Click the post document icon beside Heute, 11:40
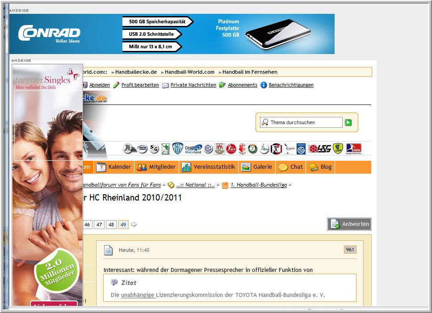 click(108, 250)
